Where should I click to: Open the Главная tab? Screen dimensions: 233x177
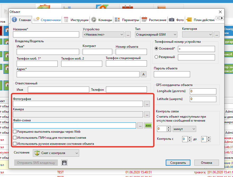[x=21, y=20]
